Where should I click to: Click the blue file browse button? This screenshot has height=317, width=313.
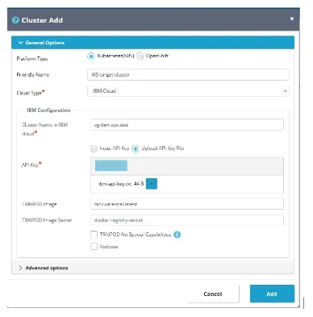111,165
